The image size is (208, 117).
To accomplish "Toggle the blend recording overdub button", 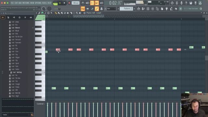I will [97, 3].
